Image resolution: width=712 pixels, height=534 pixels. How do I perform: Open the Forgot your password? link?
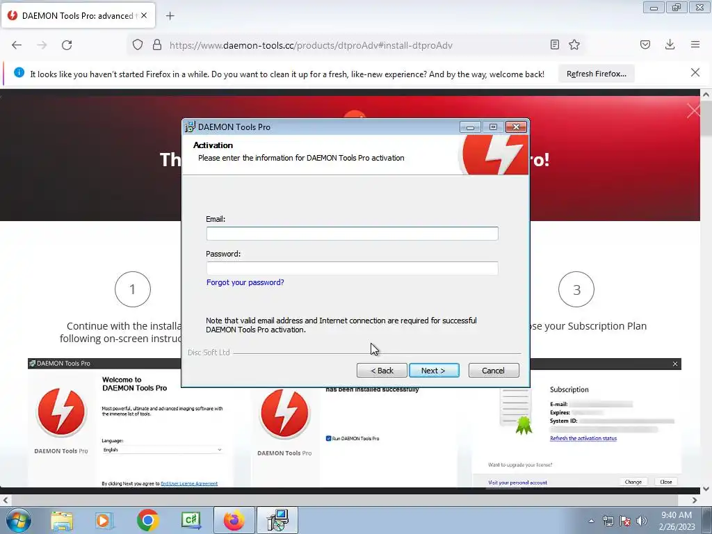tap(245, 282)
